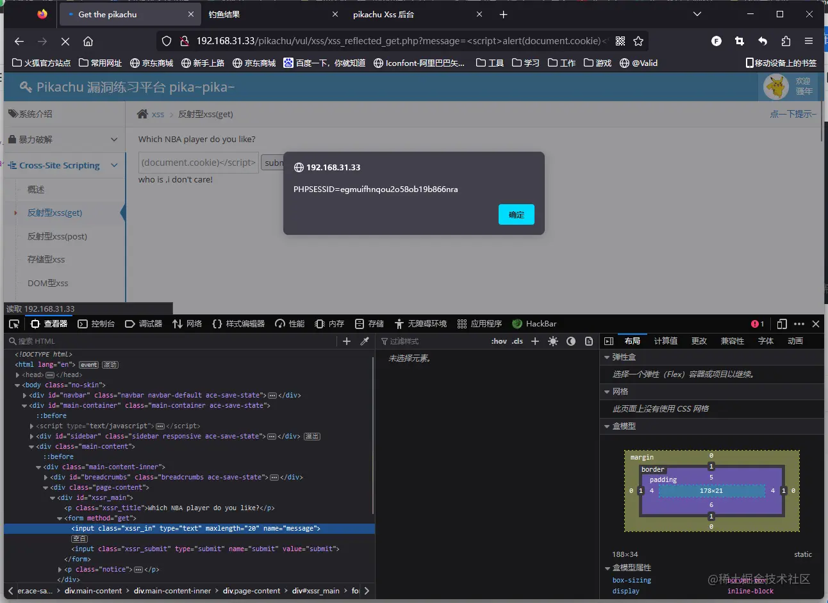The image size is (828, 603).
Task: Click the home icon in the breadcrumb
Action: tap(142, 114)
